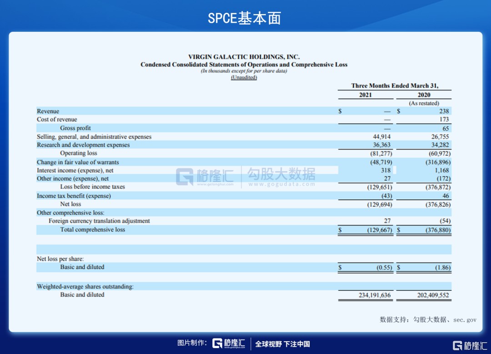Viewport: 491px width, 354px height.
Task: Click the 勾股大数据 watermark text
Action: click(281, 174)
